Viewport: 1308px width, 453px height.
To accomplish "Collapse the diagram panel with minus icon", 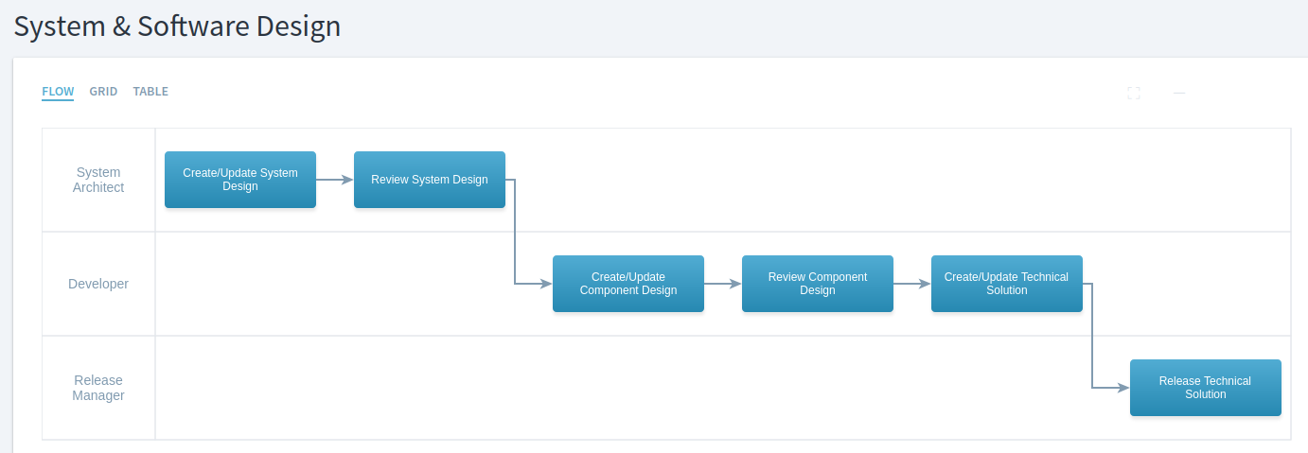I will coord(1179,93).
